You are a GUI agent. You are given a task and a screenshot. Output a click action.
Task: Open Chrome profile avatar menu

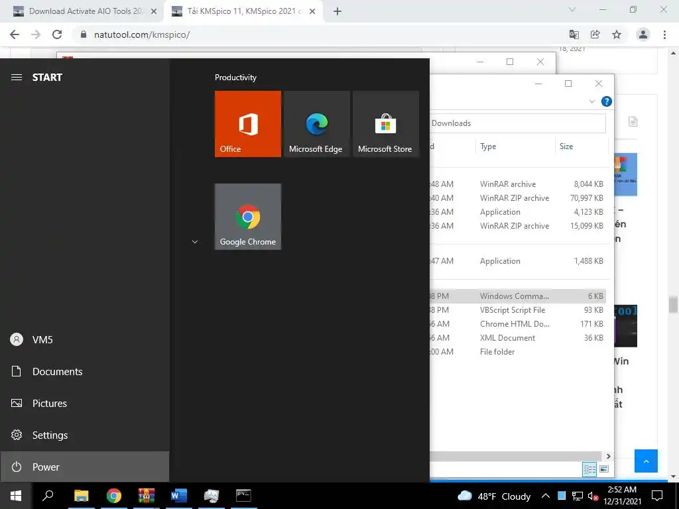[643, 34]
